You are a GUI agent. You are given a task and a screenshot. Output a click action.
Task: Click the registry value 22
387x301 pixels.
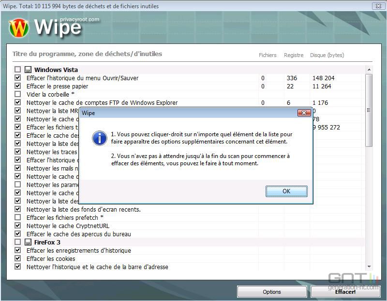click(290, 86)
